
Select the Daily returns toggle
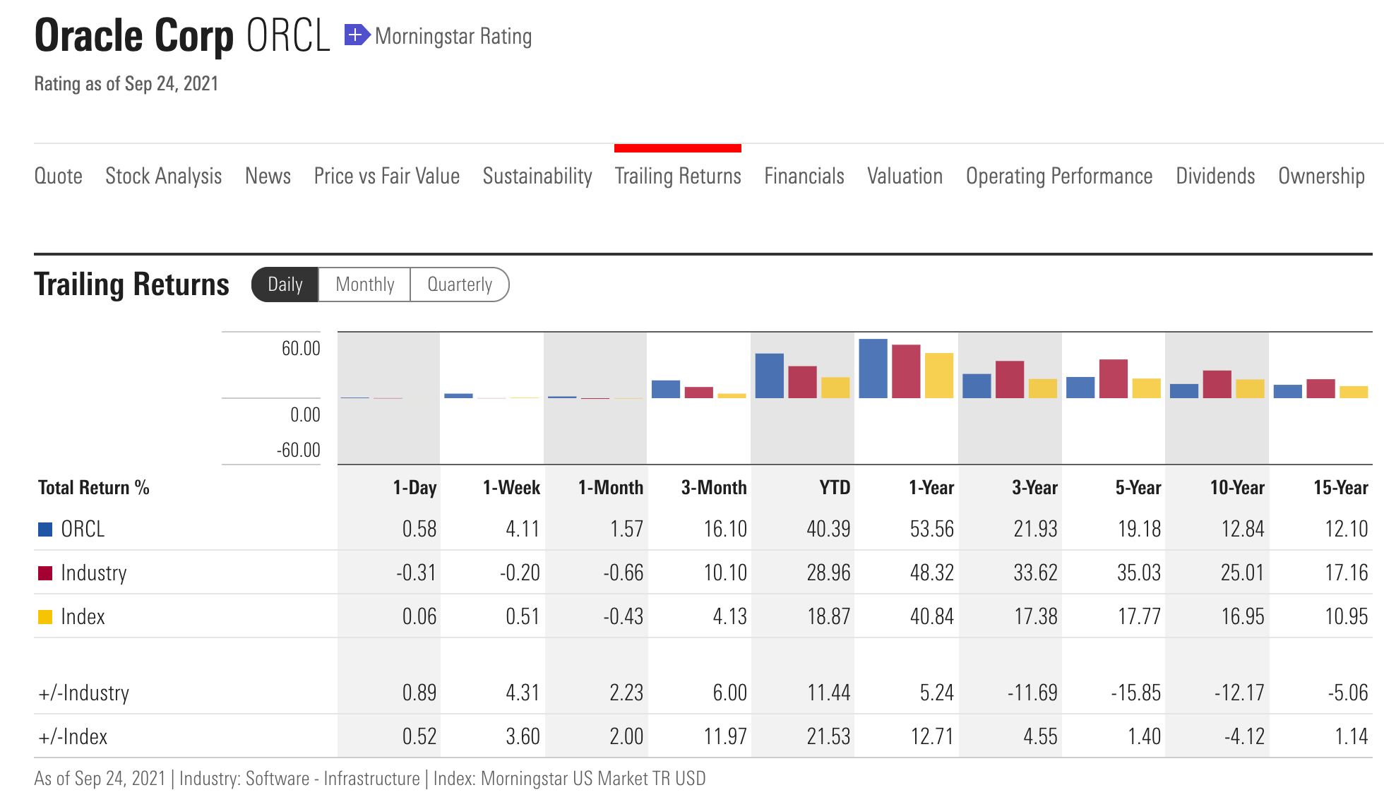click(285, 285)
